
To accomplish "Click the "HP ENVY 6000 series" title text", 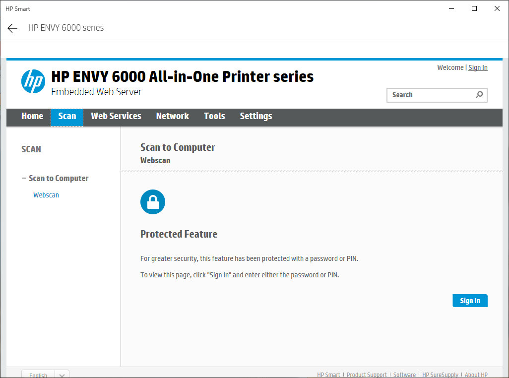I will tap(66, 28).
